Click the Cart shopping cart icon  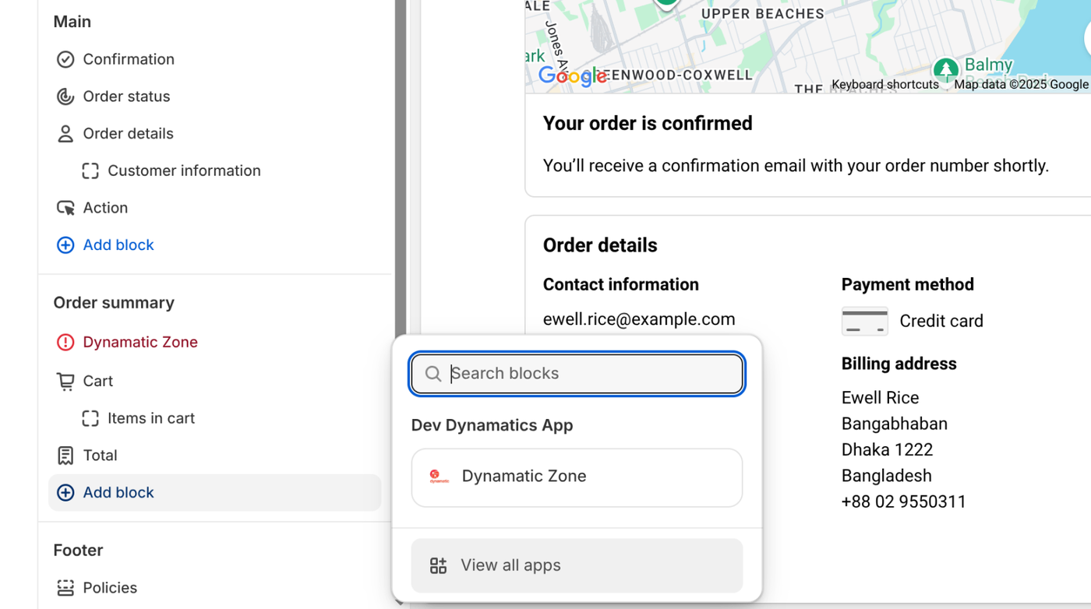[65, 381]
